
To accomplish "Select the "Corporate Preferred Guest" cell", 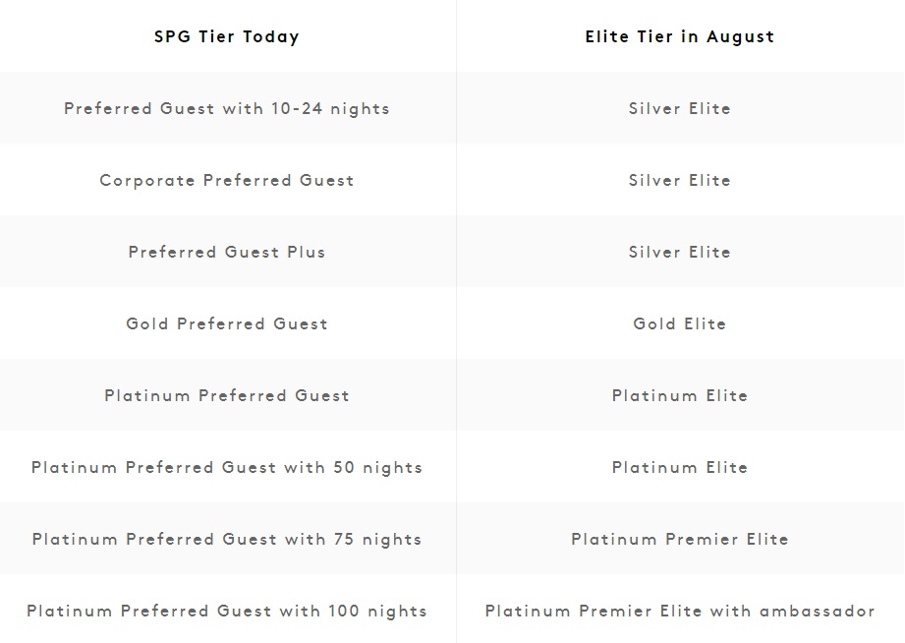I will (227, 181).
